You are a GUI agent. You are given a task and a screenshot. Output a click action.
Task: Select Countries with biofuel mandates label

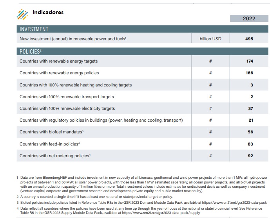[x=51, y=132]
